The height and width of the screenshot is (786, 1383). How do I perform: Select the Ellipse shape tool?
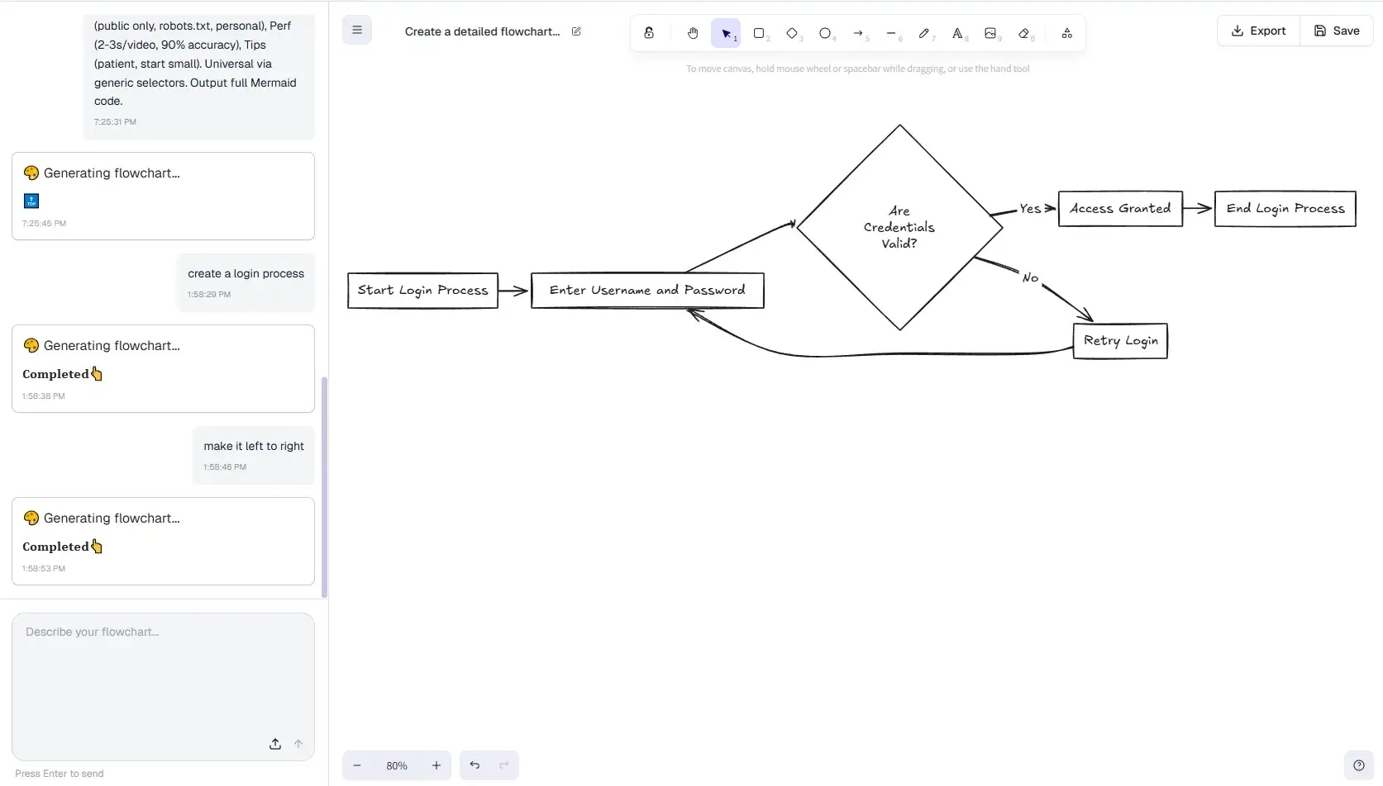825,33
